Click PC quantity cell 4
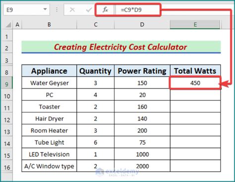The height and width of the screenshot is (182, 235). pos(96,95)
